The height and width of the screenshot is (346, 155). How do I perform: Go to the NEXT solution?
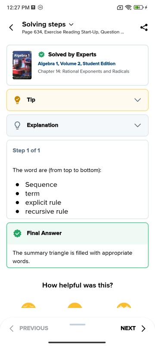[x=133, y=328]
